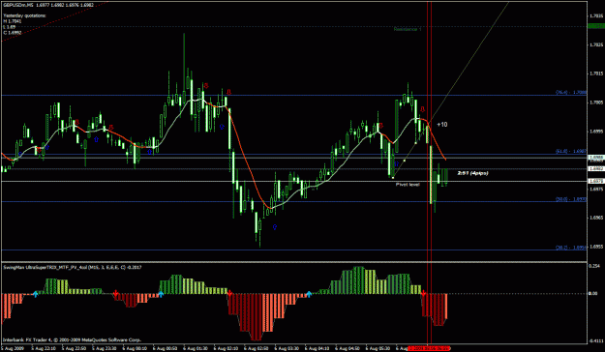
Task: Click the "5 Aug 22:50" time axis label
Action: (x=75, y=348)
